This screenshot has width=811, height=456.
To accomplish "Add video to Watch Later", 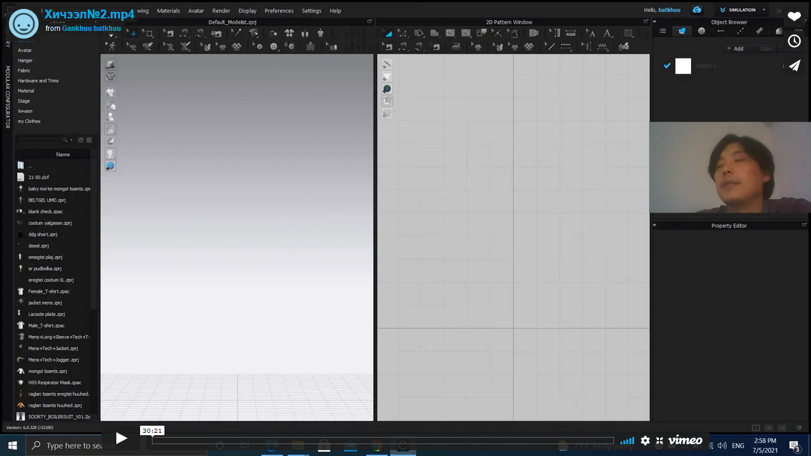I will tap(794, 41).
